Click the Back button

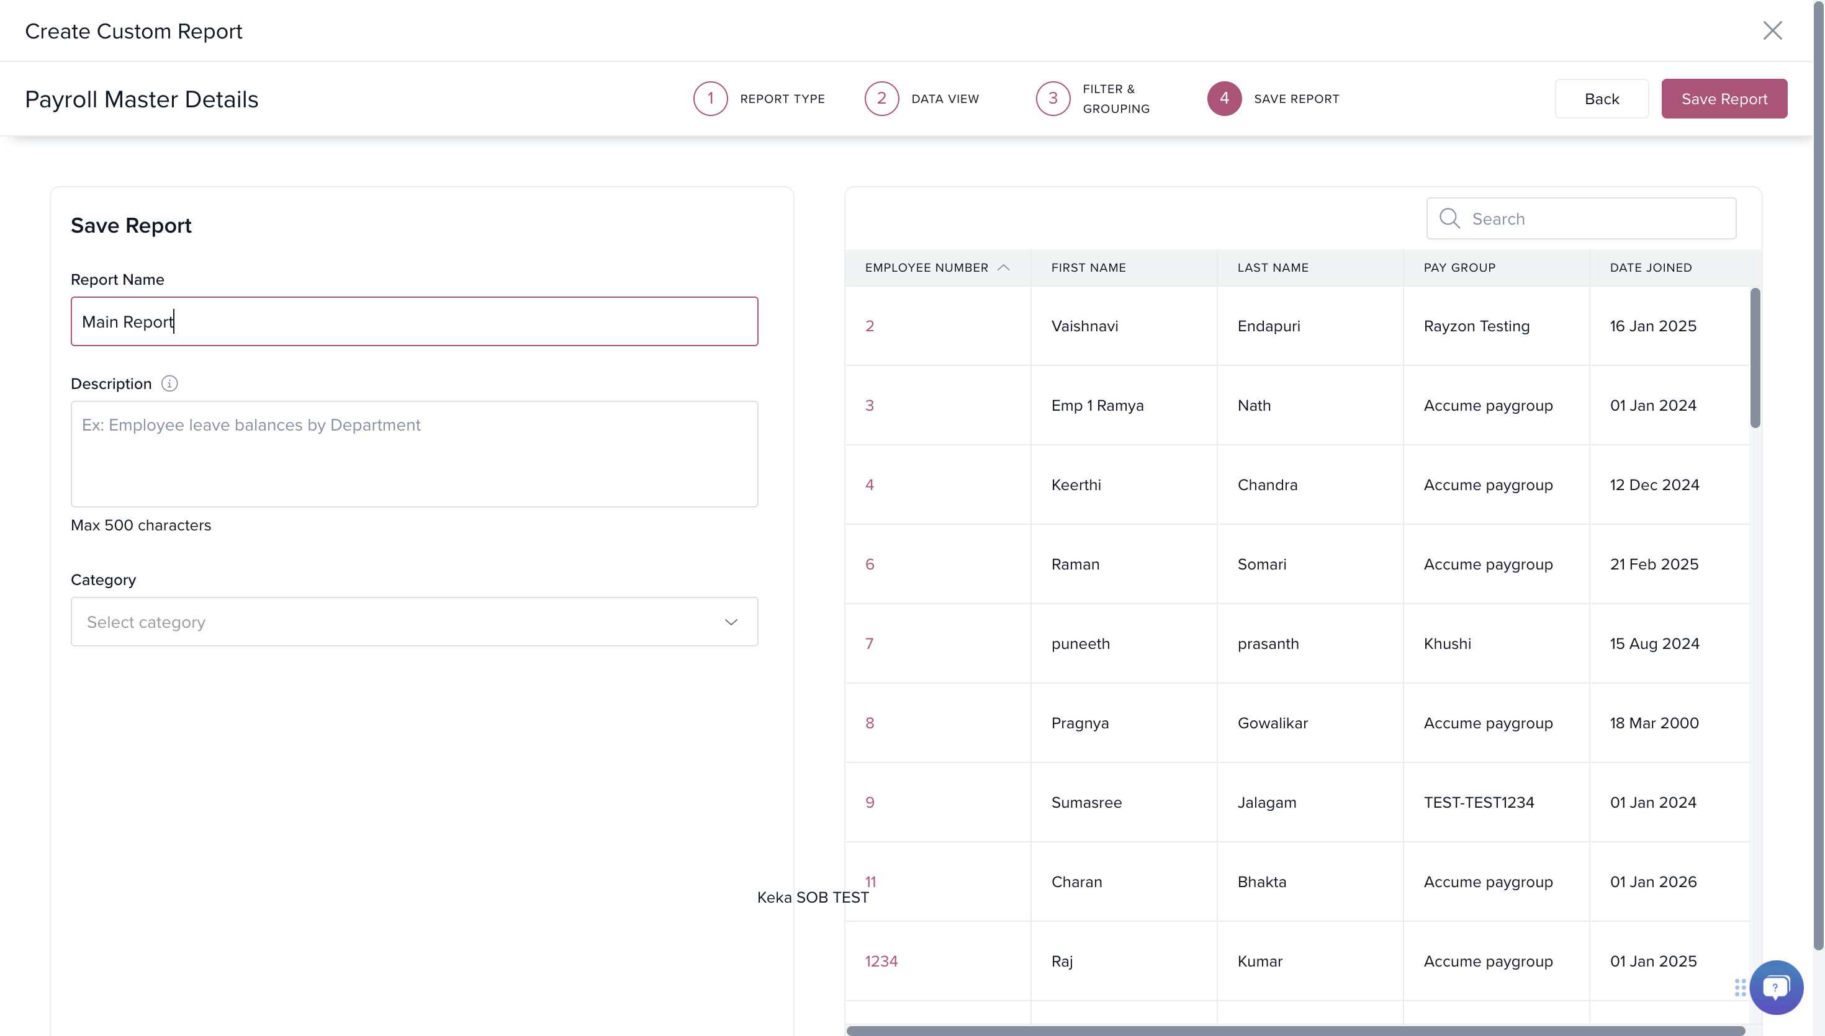pyautogui.click(x=1602, y=99)
